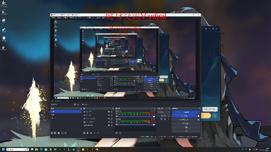Image resolution: width=271 pixels, height=152 pixels.
Task: Toggle visibility eye of the first source row
Action: click(x=109, y=112)
